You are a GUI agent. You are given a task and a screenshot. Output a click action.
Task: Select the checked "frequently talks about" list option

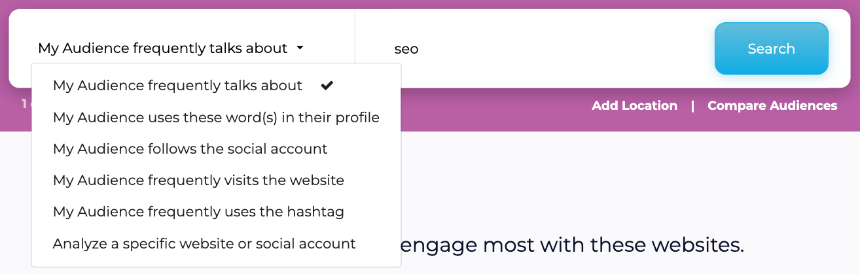(x=177, y=86)
